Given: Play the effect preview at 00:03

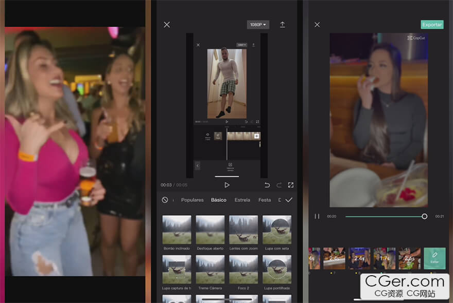Looking at the screenshot, I should point(227,185).
